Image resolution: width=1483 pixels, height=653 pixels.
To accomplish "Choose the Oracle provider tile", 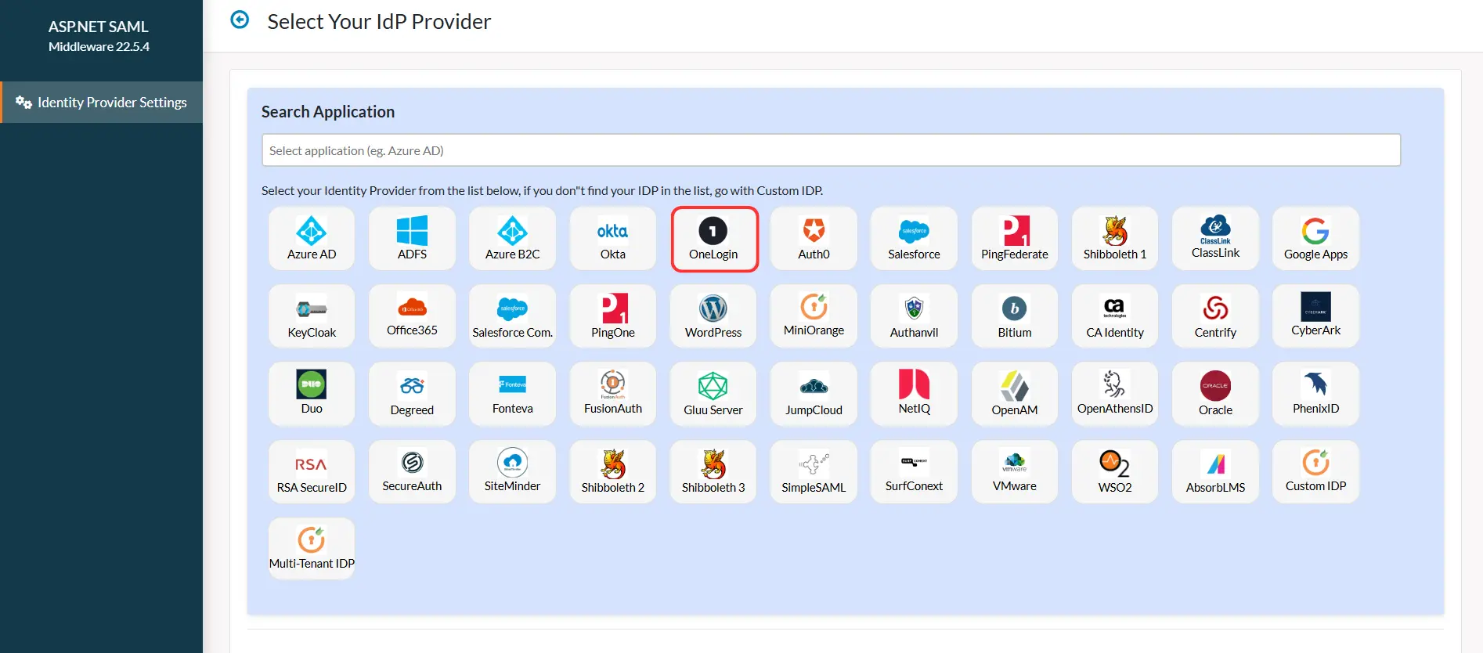I will (x=1215, y=394).
